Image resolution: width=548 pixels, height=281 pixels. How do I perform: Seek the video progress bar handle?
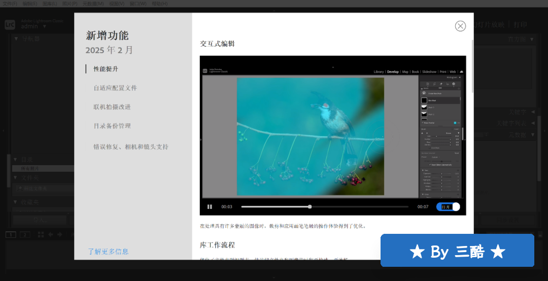coord(310,206)
